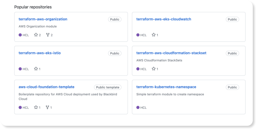Open the terraform-aws-eks-cloudwatch repository link
Viewport: 257px width, 130px height.
click(x=164, y=19)
